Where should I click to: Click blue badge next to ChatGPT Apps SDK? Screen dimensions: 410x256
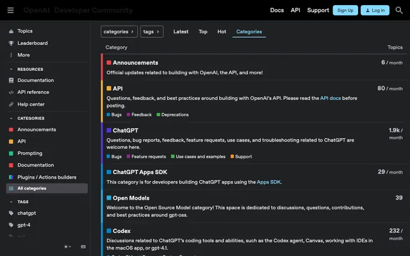click(109, 172)
